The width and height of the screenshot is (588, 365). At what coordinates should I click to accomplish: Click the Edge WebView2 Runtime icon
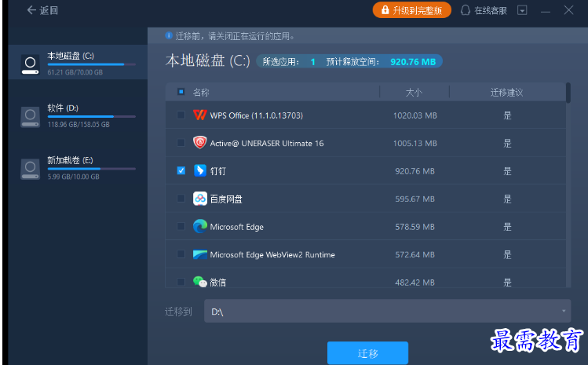(x=200, y=254)
